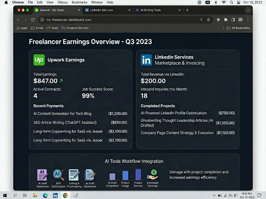Open the Help menu
The height and width of the screenshot is (199, 266).
(110, 2)
